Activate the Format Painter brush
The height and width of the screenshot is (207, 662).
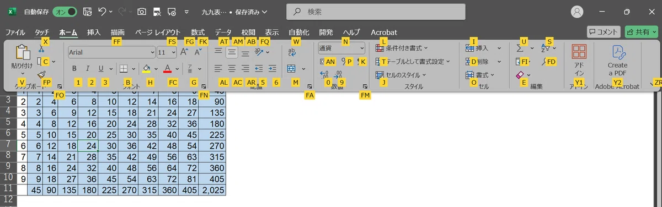tap(41, 75)
